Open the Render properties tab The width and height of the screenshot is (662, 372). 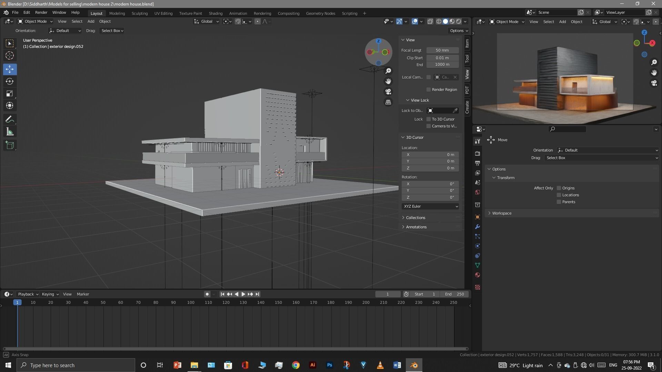[x=478, y=153]
